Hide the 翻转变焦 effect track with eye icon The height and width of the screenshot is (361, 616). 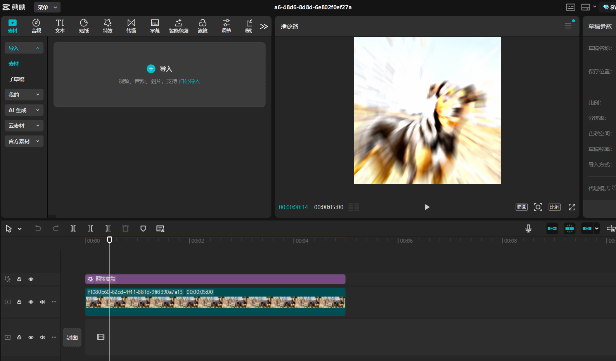pyautogui.click(x=31, y=279)
